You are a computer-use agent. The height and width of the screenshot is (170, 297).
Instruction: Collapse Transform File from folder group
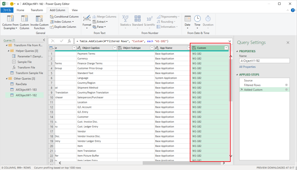point(7,45)
